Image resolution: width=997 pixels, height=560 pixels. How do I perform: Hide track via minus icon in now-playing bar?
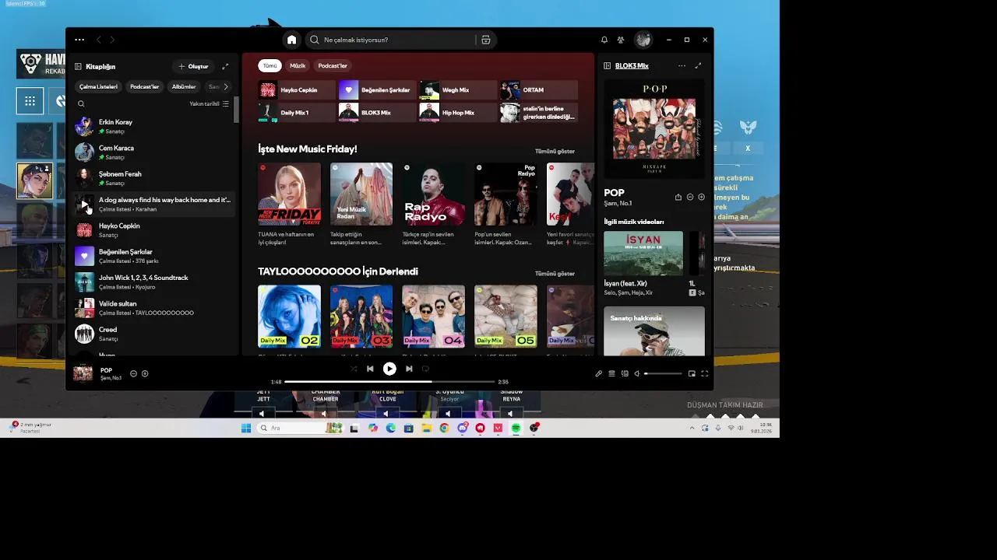[x=133, y=373]
